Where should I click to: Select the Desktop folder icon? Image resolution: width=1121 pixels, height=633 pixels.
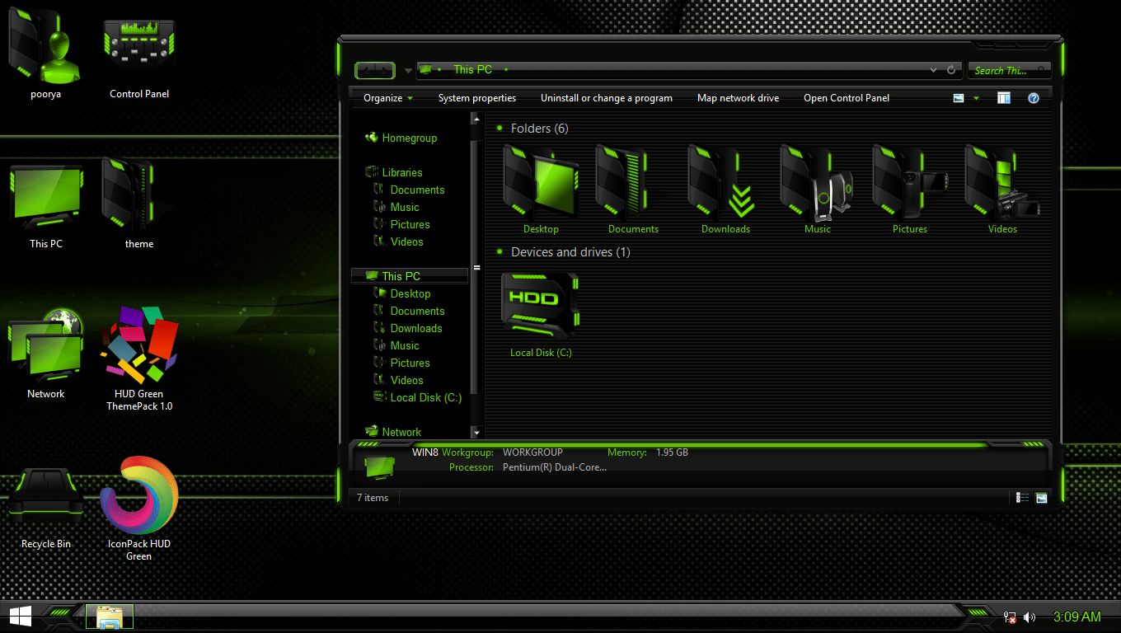pyautogui.click(x=541, y=181)
